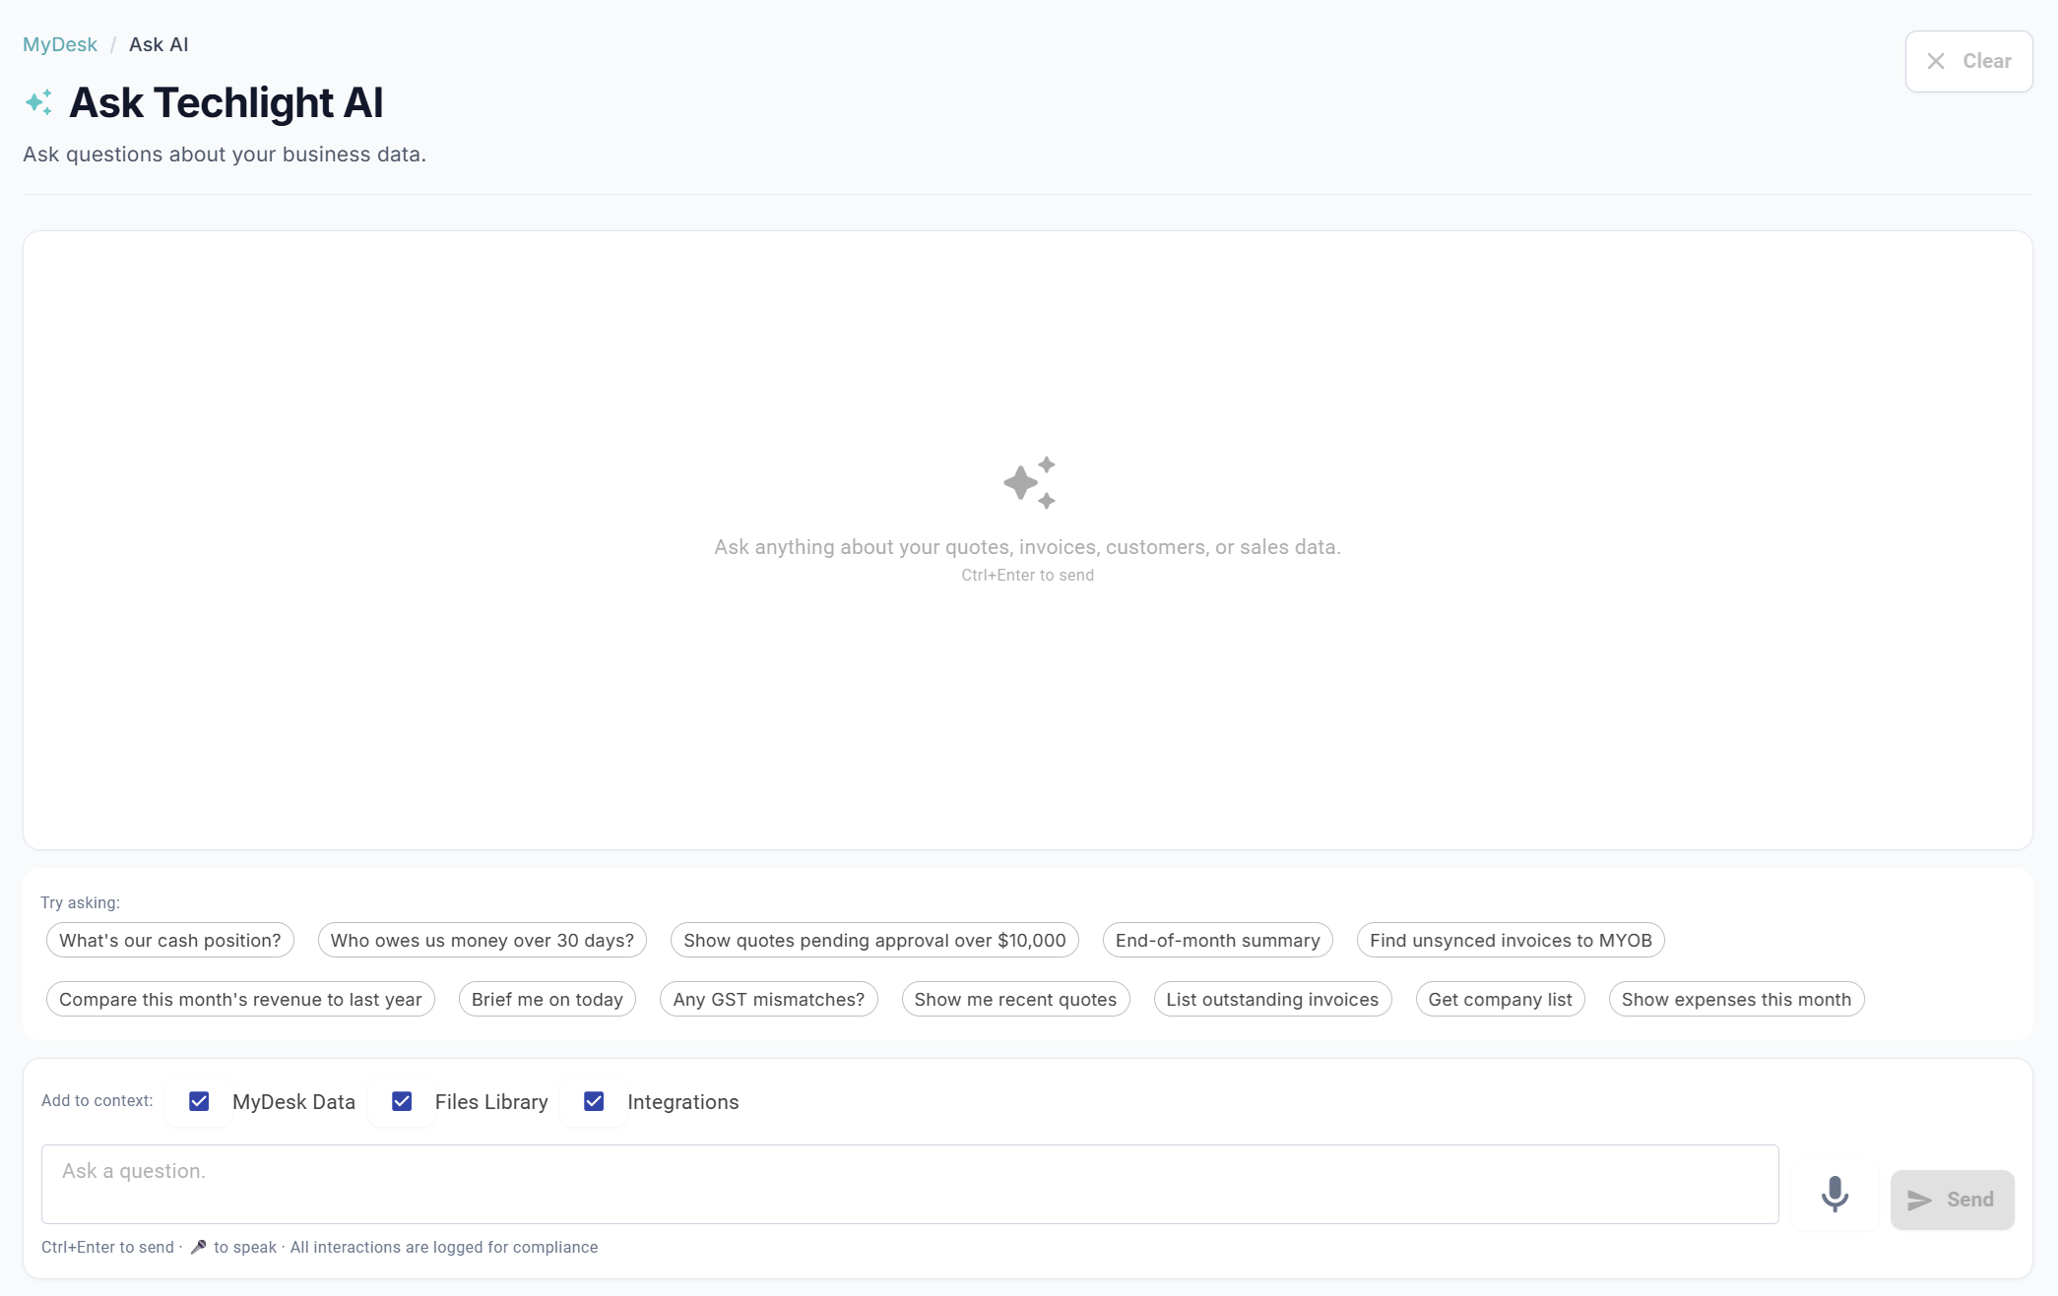This screenshot has height=1296, width=2058.
Task: Click the sparkle icon beside Ask Techlight AI
Action: pos(39,102)
